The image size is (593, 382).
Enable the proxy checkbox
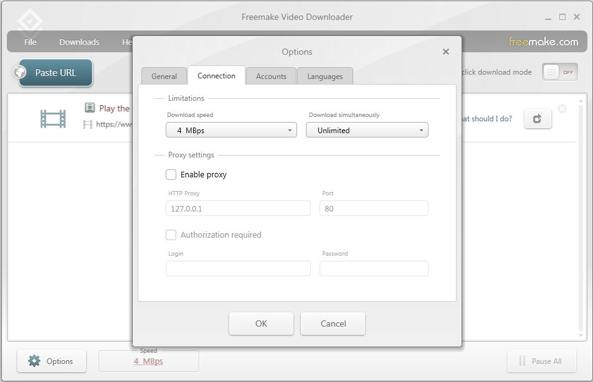tap(171, 174)
